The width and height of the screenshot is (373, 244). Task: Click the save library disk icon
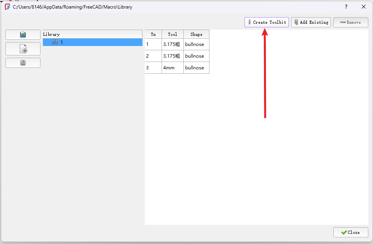click(x=23, y=63)
